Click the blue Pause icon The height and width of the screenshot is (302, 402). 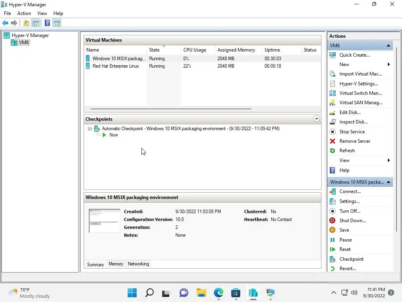click(x=333, y=240)
